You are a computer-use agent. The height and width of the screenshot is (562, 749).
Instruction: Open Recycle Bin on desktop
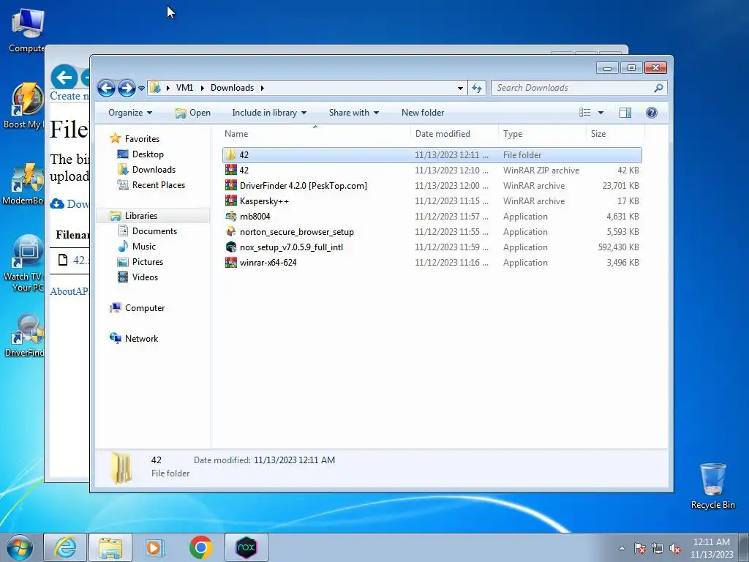pos(712,486)
